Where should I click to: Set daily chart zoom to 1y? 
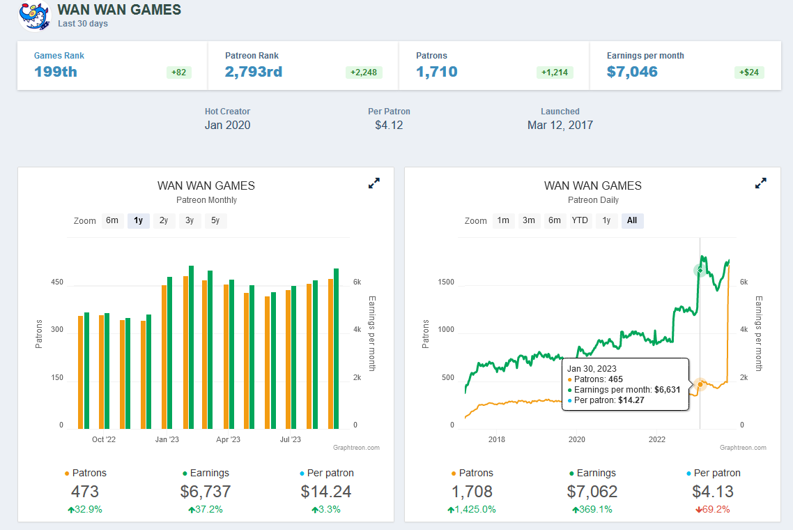[x=606, y=220]
